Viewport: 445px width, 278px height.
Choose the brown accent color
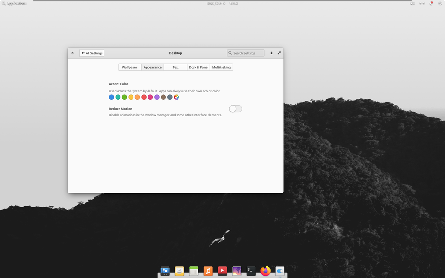pyautogui.click(x=163, y=97)
